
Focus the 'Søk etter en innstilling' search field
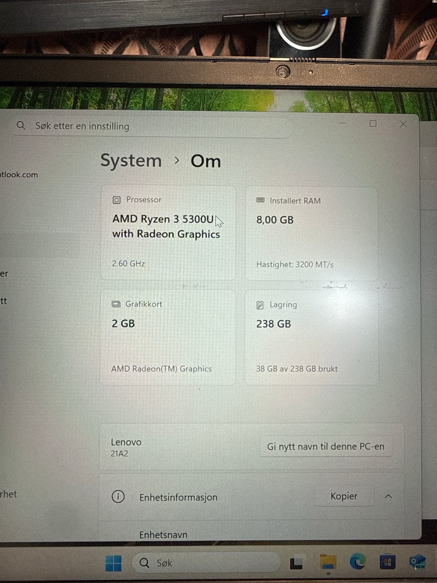click(150, 126)
